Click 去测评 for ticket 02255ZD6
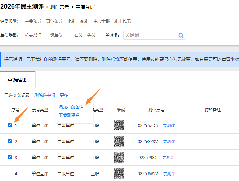The height and width of the screenshot is (181, 239). (x=169, y=125)
